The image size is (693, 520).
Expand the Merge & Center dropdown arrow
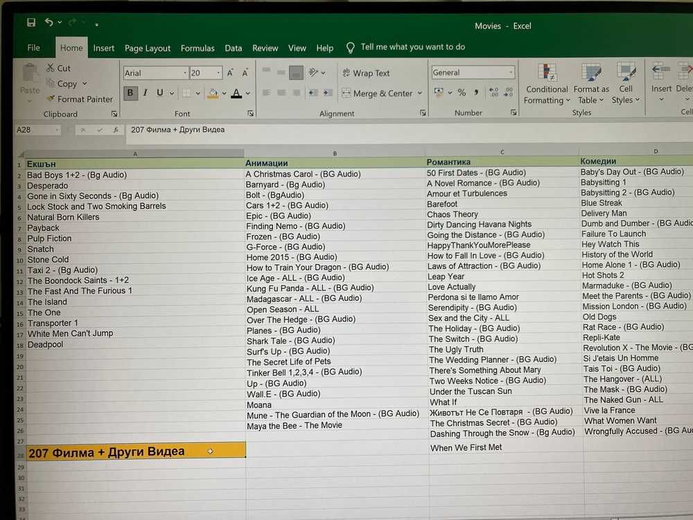click(x=419, y=93)
